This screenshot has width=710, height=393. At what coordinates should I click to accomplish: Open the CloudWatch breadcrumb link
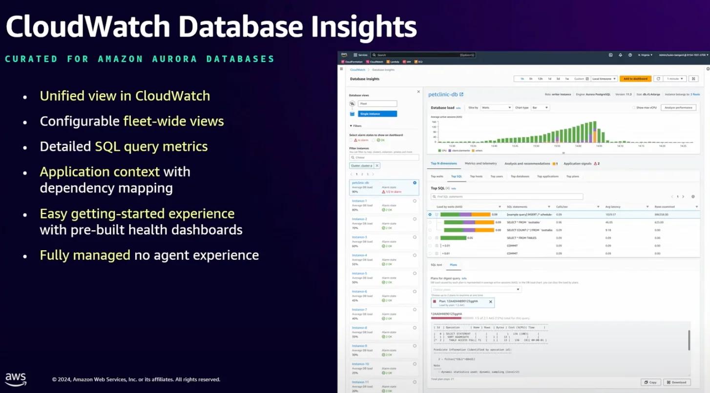357,70
